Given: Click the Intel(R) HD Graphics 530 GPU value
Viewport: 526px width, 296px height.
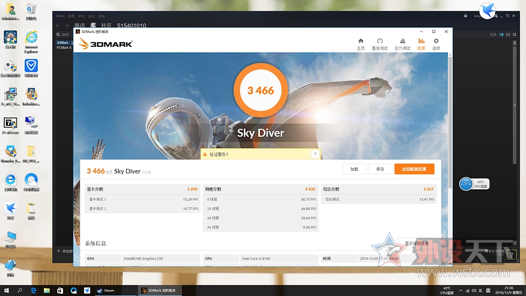Looking at the screenshot, I should point(143,259).
